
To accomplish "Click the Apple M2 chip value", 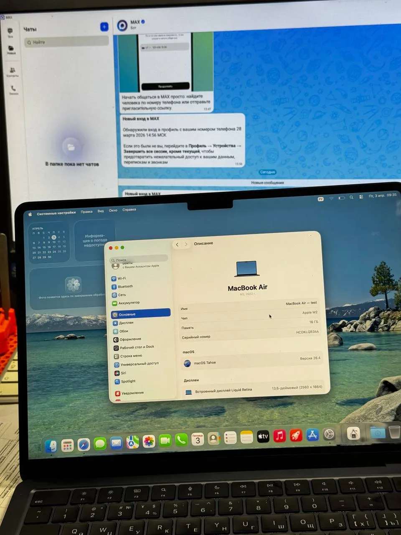I will 310,312.
